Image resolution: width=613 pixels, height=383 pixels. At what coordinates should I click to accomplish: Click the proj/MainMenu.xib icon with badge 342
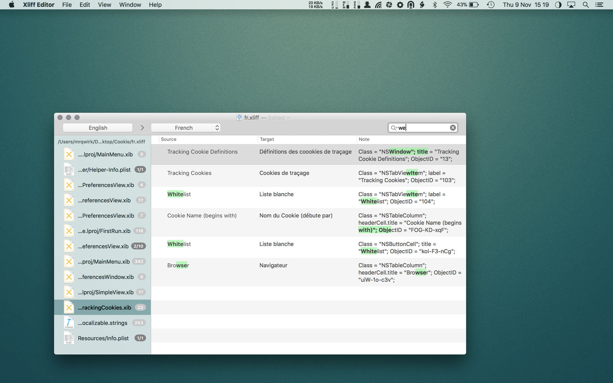pos(69,262)
